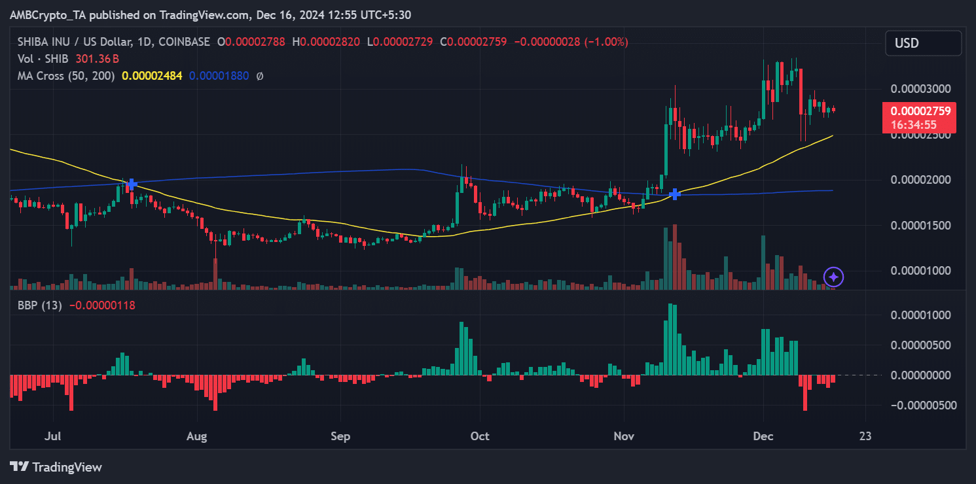This screenshot has height=484, width=976.
Task: Click the purple sparkle indicator icon
Action: 833,277
